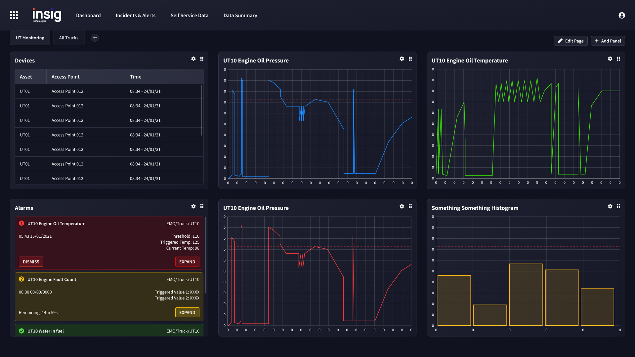The height and width of the screenshot is (357, 635).
Task: Select the UT Monitoring tab
Action: (x=30, y=37)
